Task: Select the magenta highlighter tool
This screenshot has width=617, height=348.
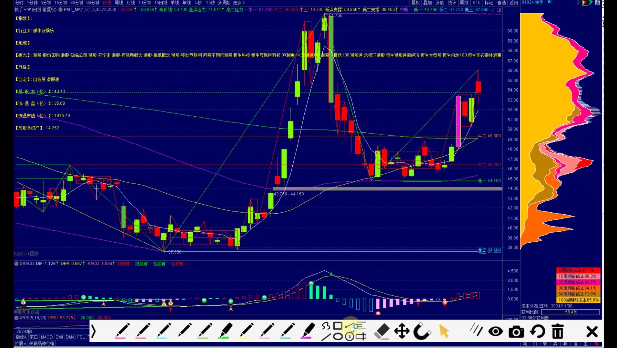Action: 308,331
